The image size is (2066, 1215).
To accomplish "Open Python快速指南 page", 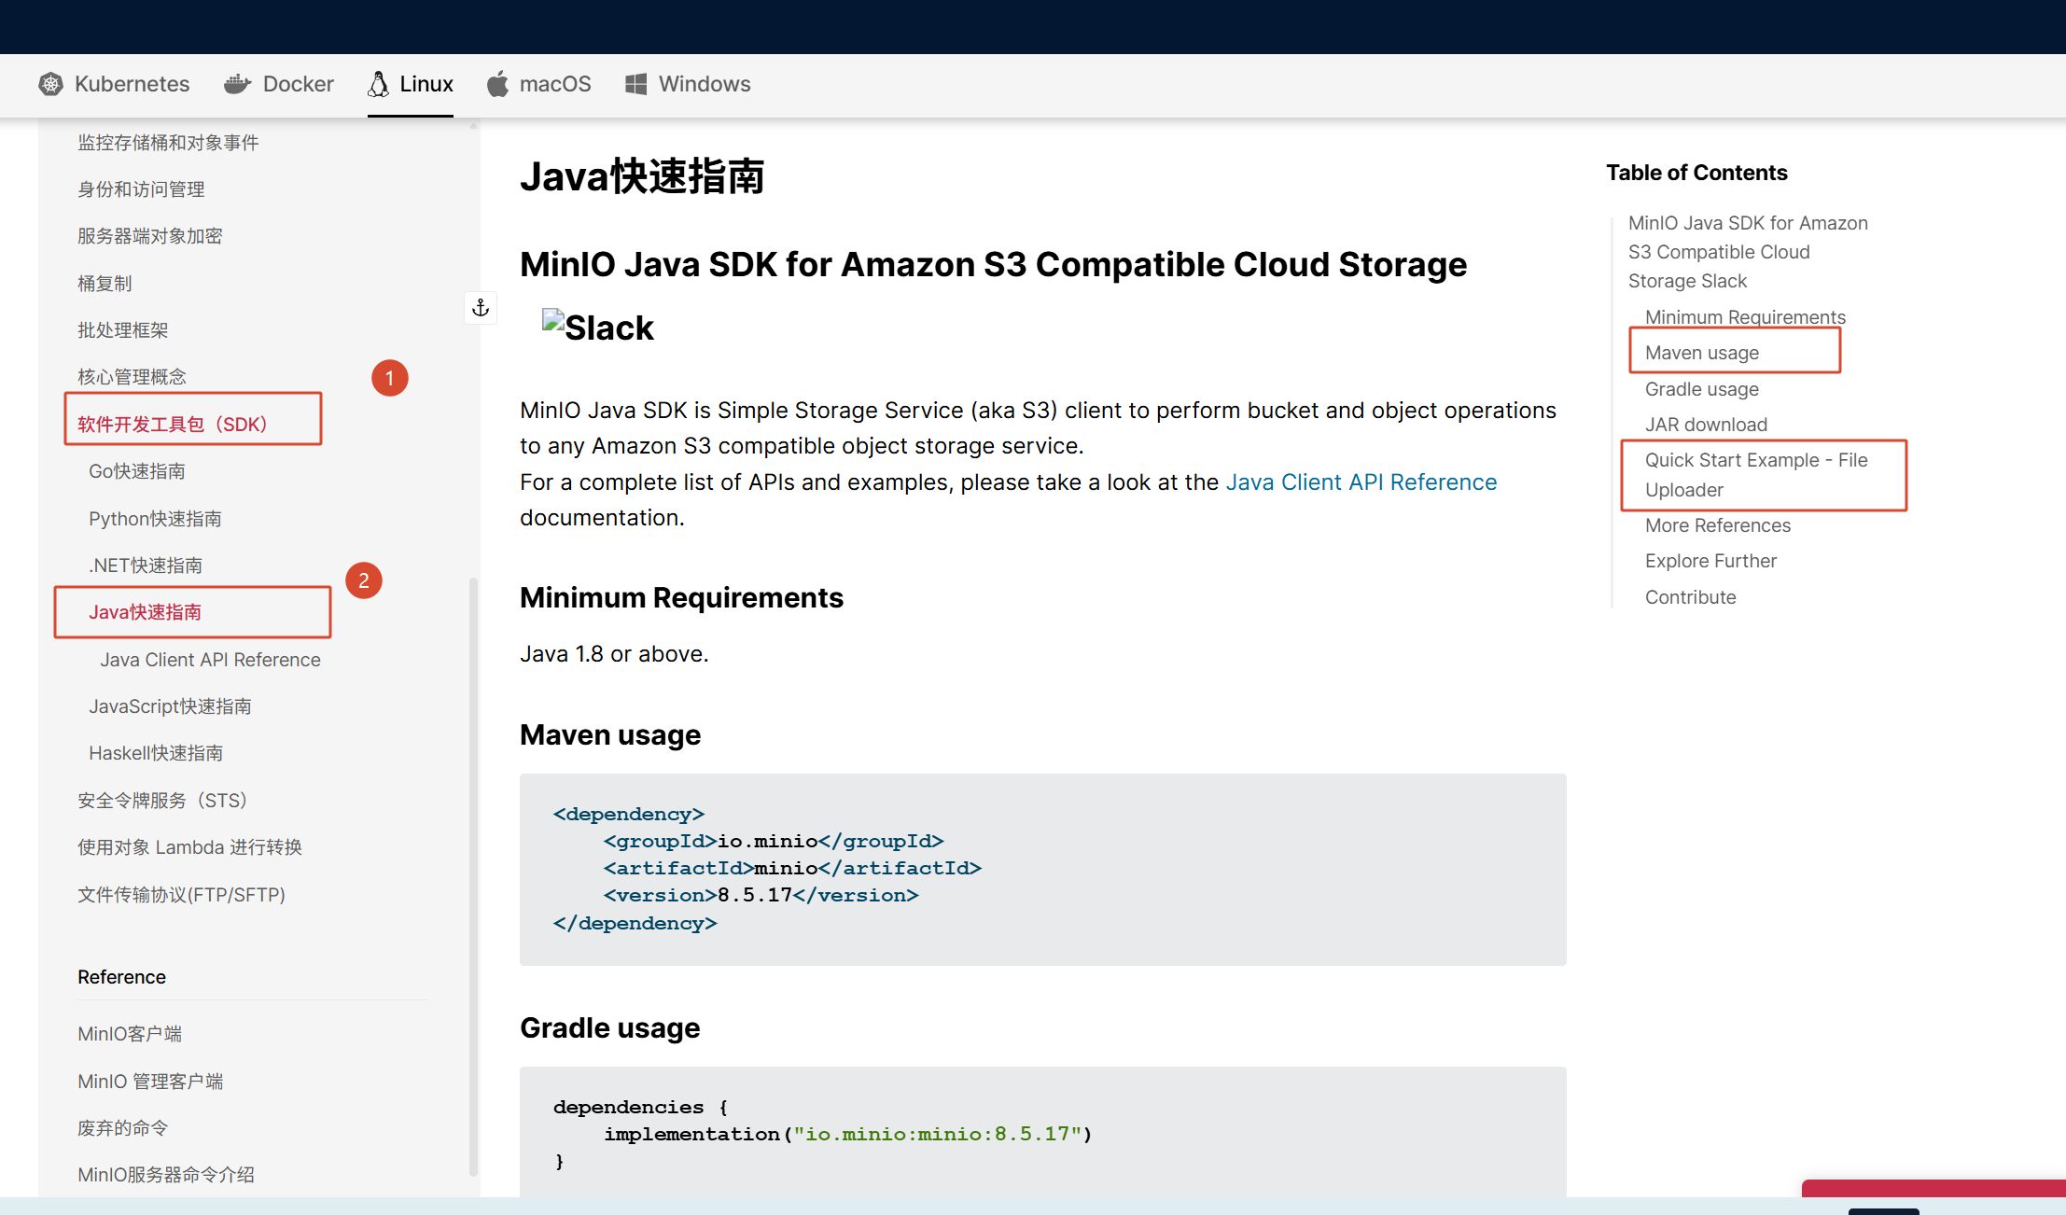I will pyautogui.click(x=155, y=519).
